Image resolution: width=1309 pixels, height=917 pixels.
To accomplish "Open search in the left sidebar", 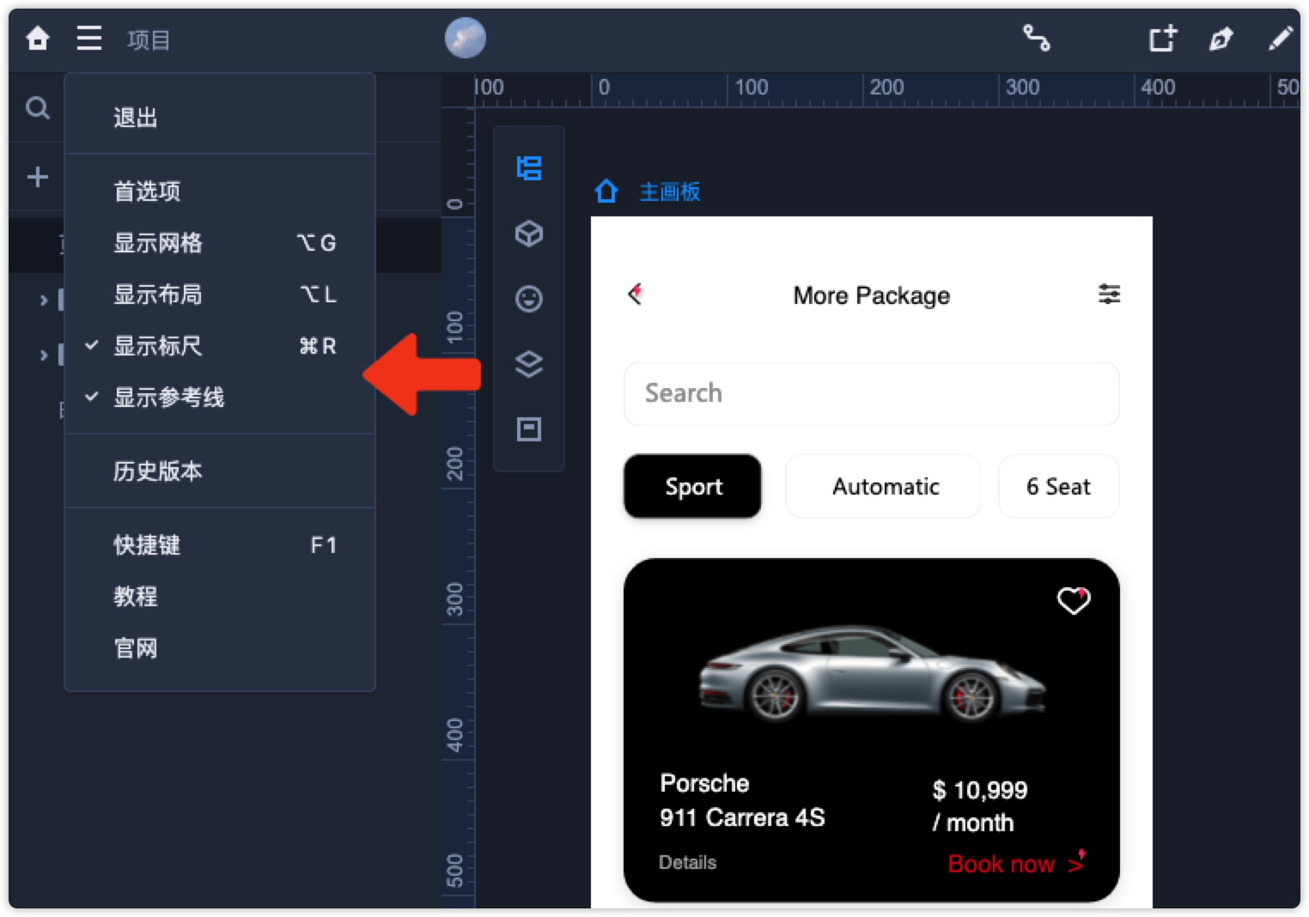I will coord(38,108).
